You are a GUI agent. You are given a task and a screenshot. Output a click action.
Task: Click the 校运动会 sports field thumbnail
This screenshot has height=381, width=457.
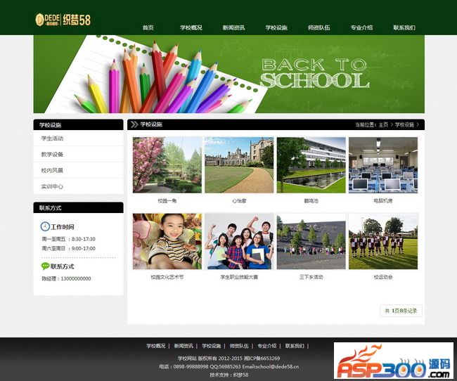coord(383,241)
